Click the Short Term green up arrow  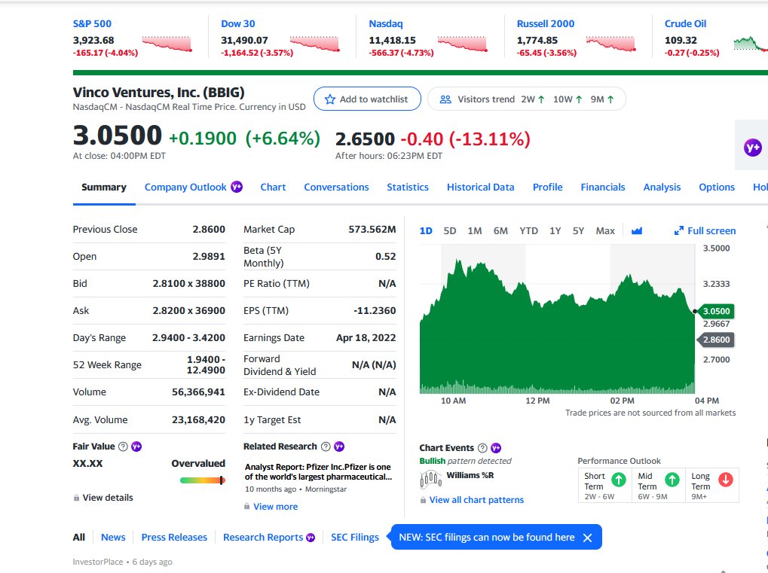(x=619, y=480)
